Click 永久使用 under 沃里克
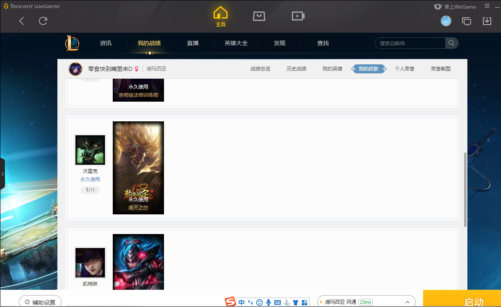The width and height of the screenshot is (501, 307). click(90, 180)
